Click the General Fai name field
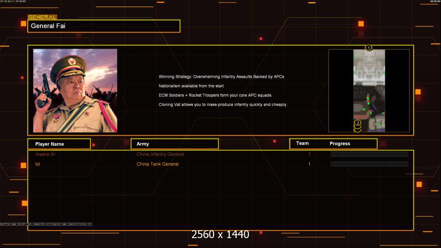Viewport: 441px width, 248px height. click(x=104, y=26)
